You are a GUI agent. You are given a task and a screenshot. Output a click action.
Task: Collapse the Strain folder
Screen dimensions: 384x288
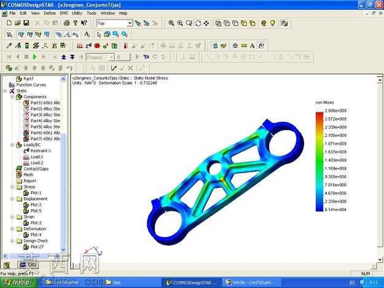(x=12, y=217)
